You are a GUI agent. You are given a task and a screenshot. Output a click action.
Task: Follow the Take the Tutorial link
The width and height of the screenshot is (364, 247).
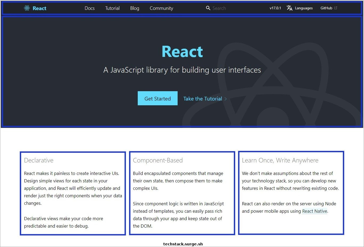pos(203,99)
